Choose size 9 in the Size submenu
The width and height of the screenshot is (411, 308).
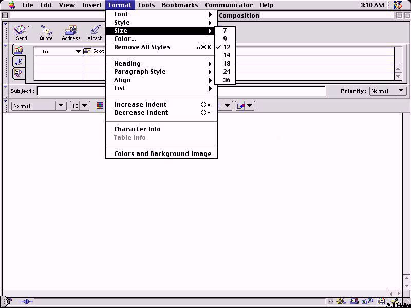225,39
